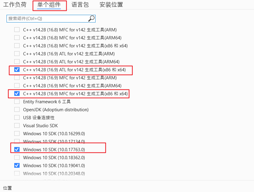The image size is (254, 192).
Task: Check C++ v14.28 (16.8) MFC 生成工具(ARM64) checkbox
Action: pyautogui.click(x=17, y=38)
